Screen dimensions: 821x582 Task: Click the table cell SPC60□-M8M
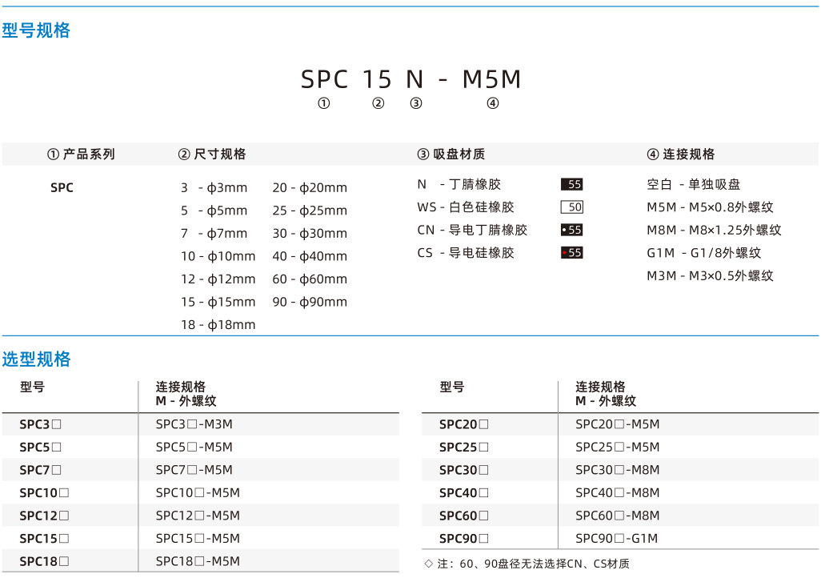(x=618, y=516)
